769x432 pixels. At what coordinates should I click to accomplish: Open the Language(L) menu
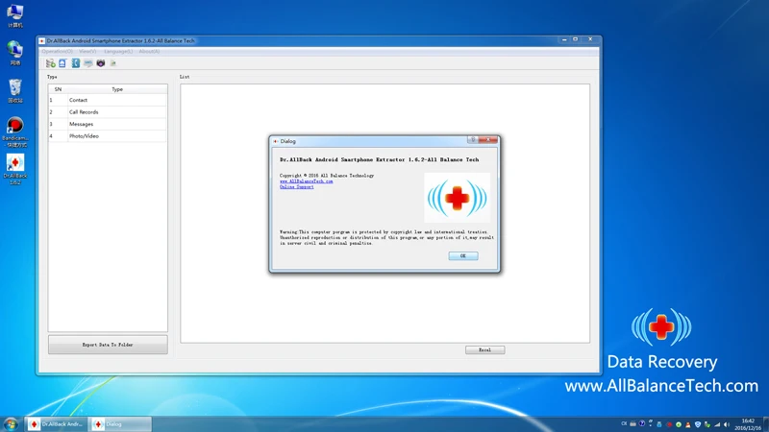coord(118,51)
